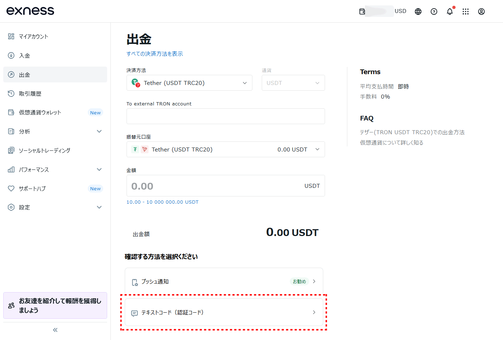Screen dimensions: 503x340
Task: Open the 振替元口座 account dropdown
Action: [x=226, y=149]
